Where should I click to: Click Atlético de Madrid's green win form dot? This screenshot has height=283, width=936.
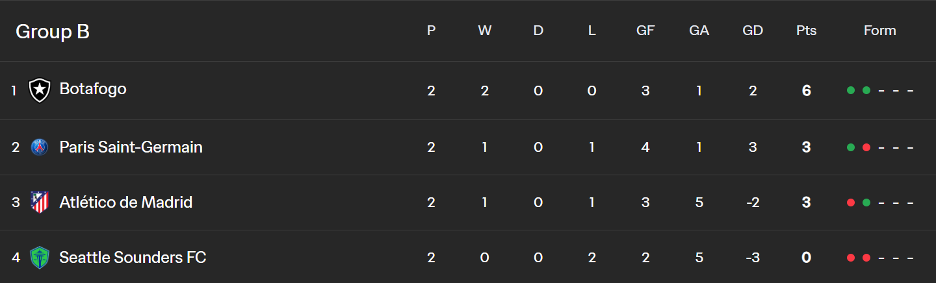(x=866, y=203)
